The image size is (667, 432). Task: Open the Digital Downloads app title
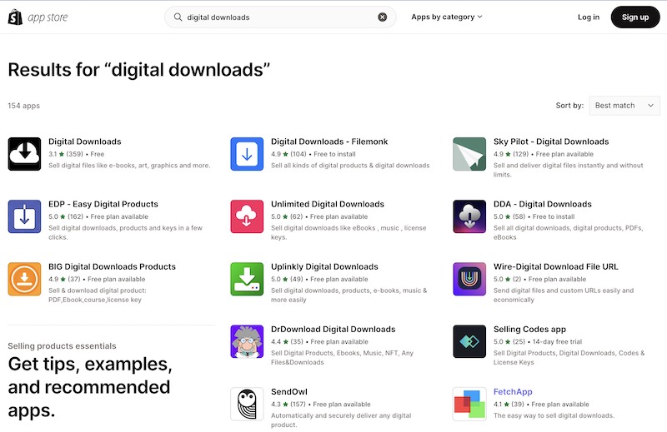pyautogui.click(x=85, y=142)
